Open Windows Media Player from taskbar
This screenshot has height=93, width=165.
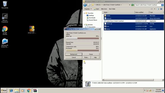[x=23, y=90]
